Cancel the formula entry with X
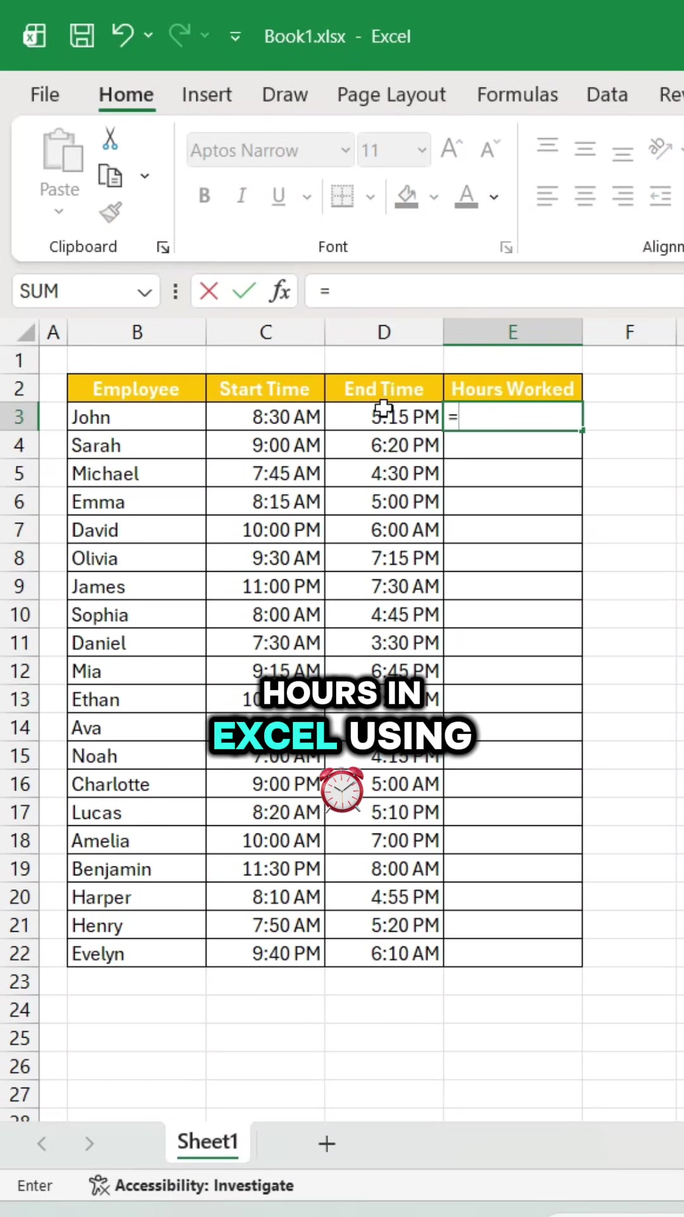Screen dimensions: 684x1217 pos(209,291)
